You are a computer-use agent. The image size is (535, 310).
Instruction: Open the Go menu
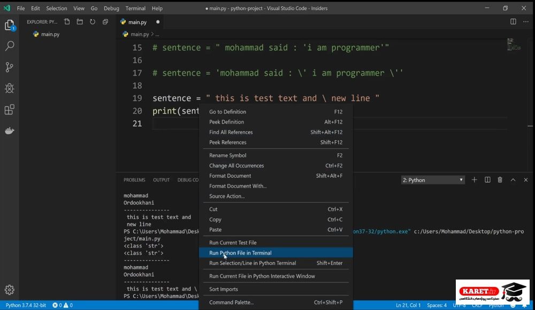coord(94,8)
